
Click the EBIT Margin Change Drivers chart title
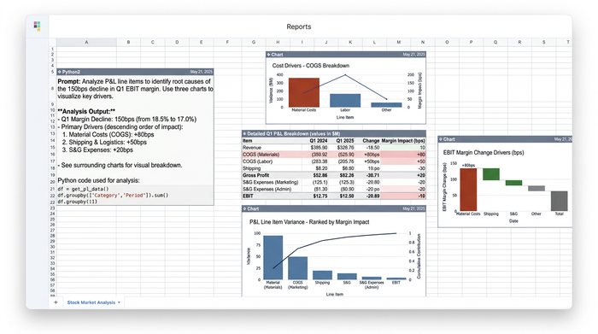pyautogui.click(x=484, y=153)
